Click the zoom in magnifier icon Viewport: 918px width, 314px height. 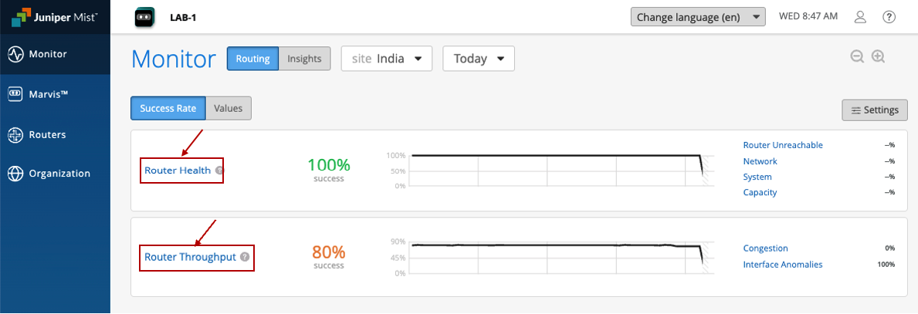coord(878,56)
